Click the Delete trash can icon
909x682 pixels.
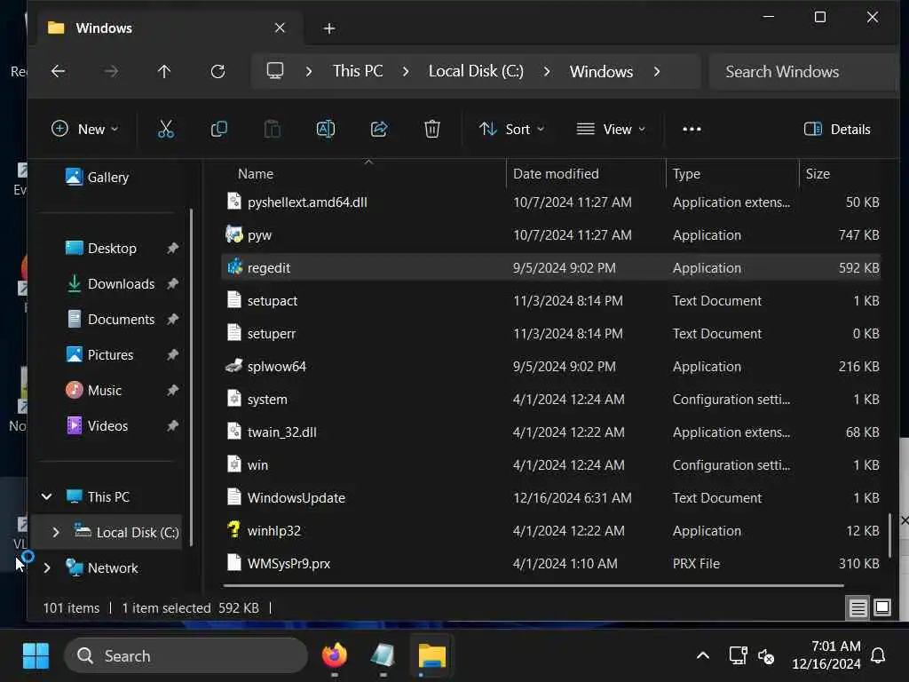pyautogui.click(x=432, y=129)
